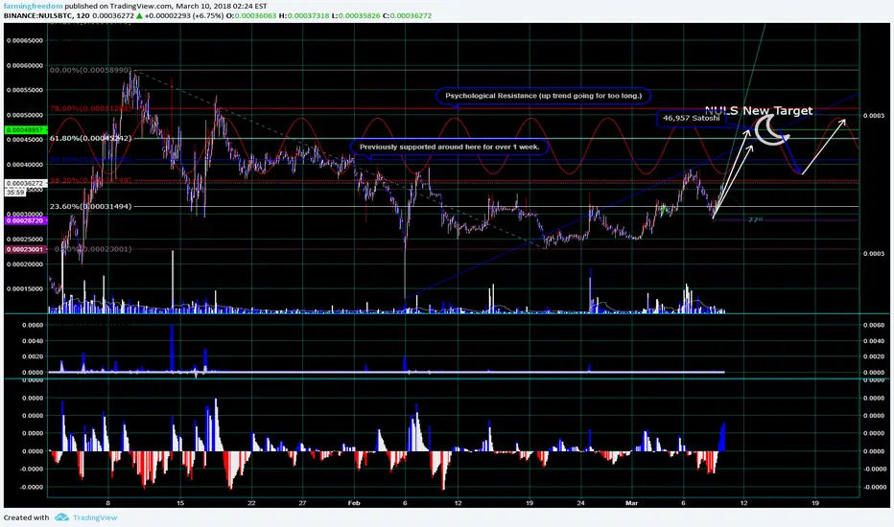Click the 61.80%(0.00045242) Fibonacci label
The width and height of the screenshot is (894, 527).
pos(90,138)
